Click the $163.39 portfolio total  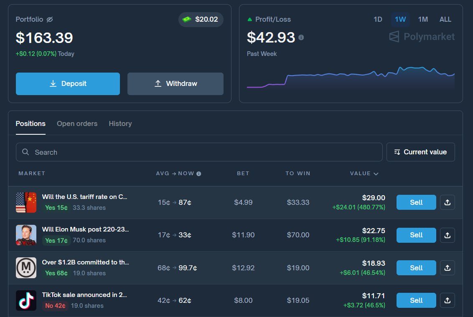point(44,38)
